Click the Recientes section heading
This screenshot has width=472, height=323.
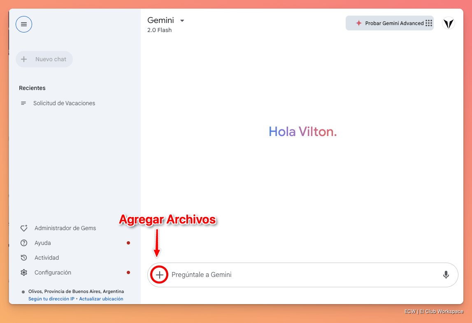[x=32, y=88]
